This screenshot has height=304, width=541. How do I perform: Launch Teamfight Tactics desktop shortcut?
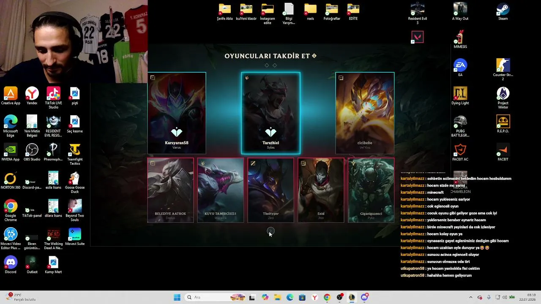[x=75, y=155]
